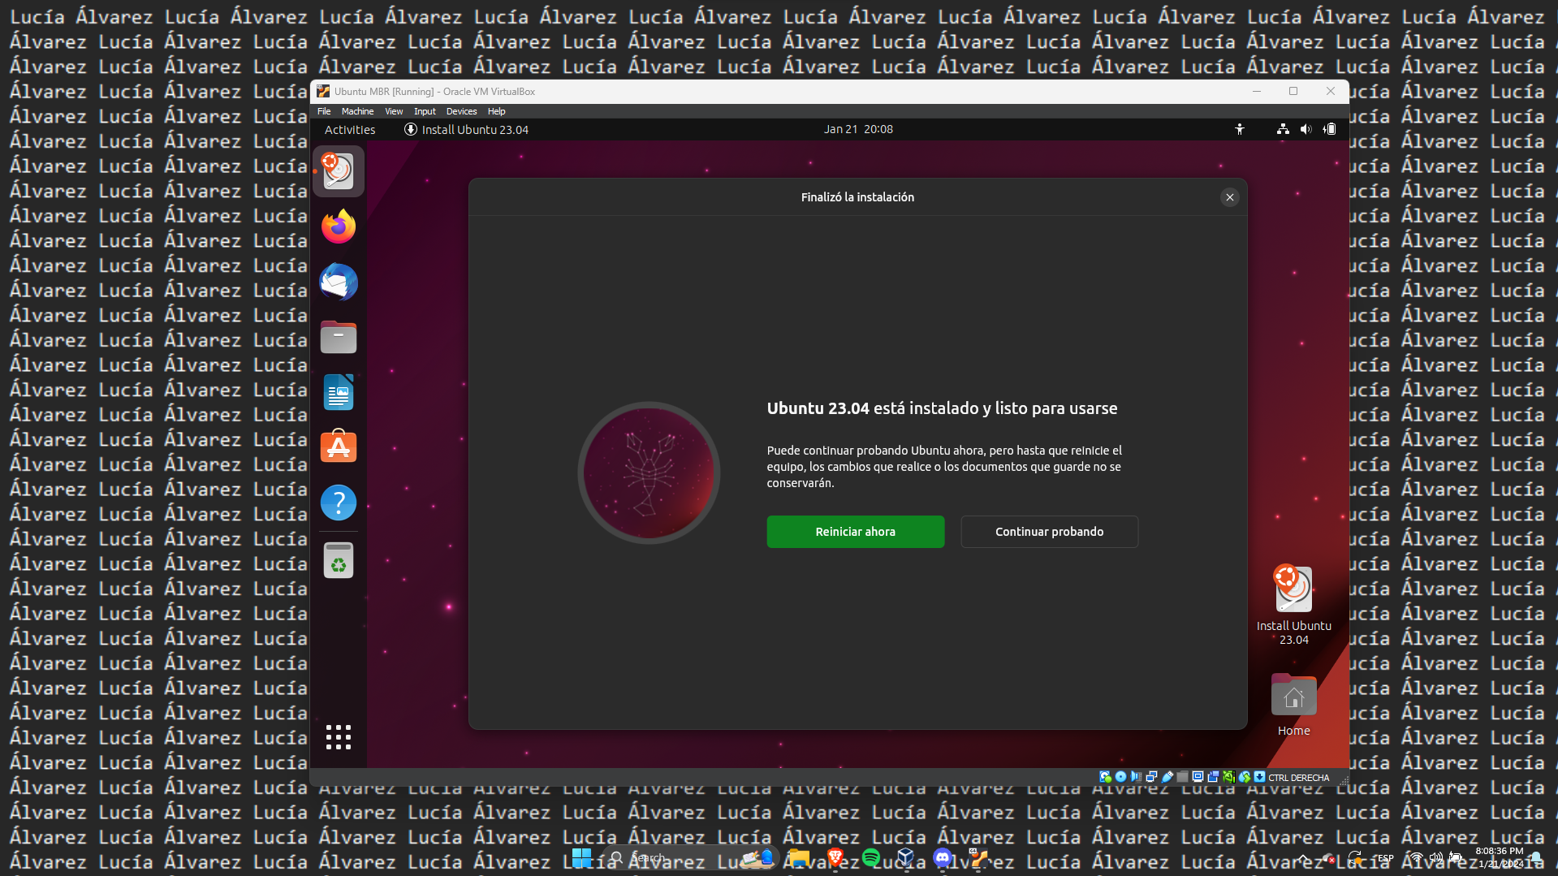Viewport: 1558px width, 876px height.
Task: Open Ubuntu Software app store icon
Action: tap(339, 447)
